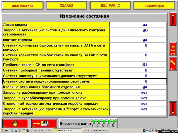This screenshot has width=178, height=133.
Task: Click the BSI_VAR_C header button
Action: click(110, 5)
